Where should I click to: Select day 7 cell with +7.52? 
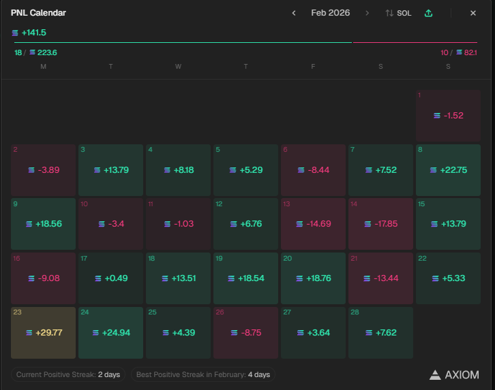point(380,170)
